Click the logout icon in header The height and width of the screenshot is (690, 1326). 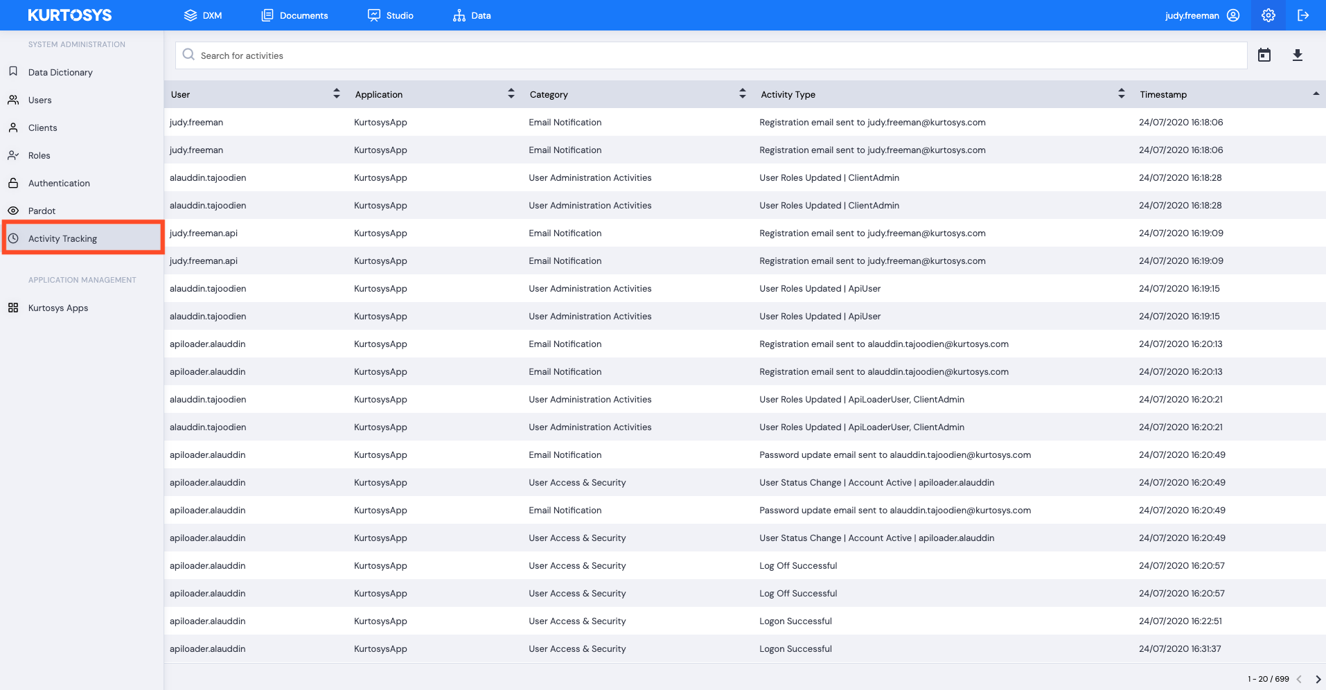pyautogui.click(x=1302, y=15)
